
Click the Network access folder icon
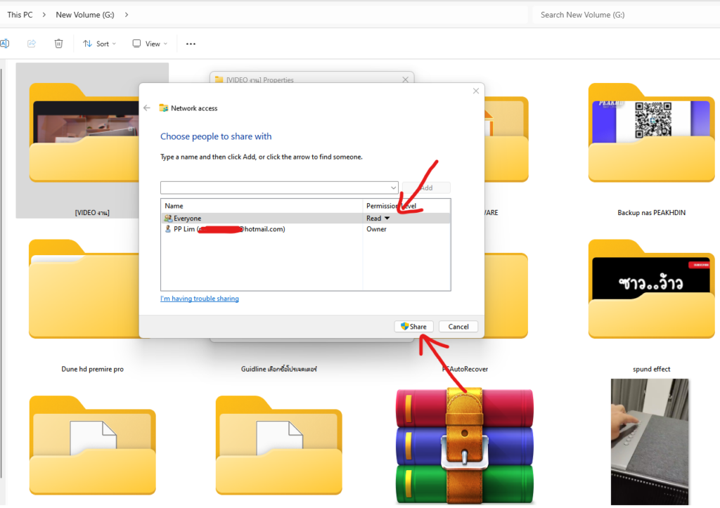163,108
